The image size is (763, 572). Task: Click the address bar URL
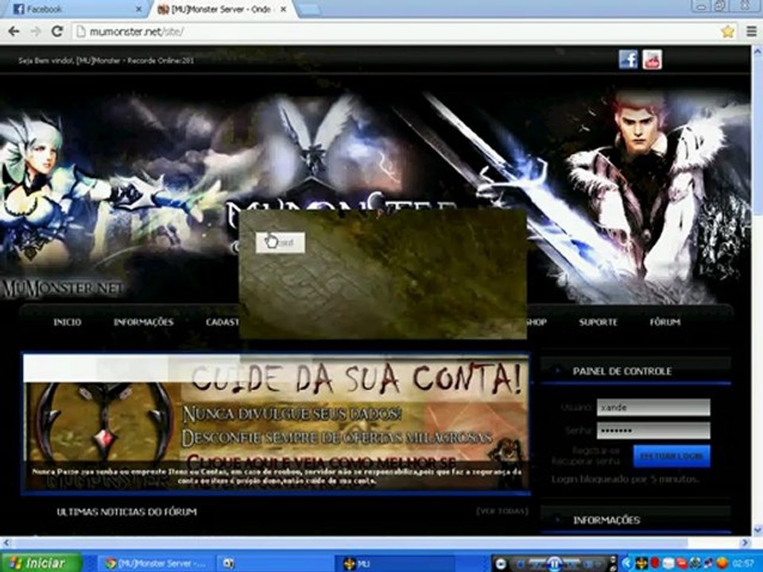click(x=137, y=32)
